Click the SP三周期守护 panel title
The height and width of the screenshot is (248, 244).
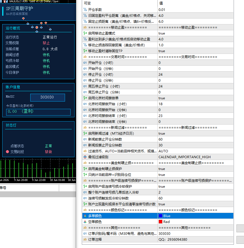click(x=20, y=8)
